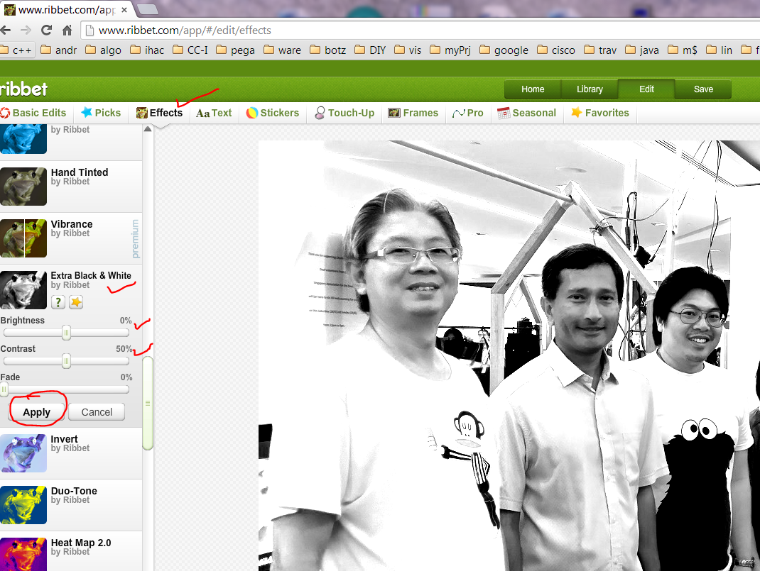760x571 pixels.
Task: Open the myPrj bookmarks folder
Action: click(x=450, y=50)
